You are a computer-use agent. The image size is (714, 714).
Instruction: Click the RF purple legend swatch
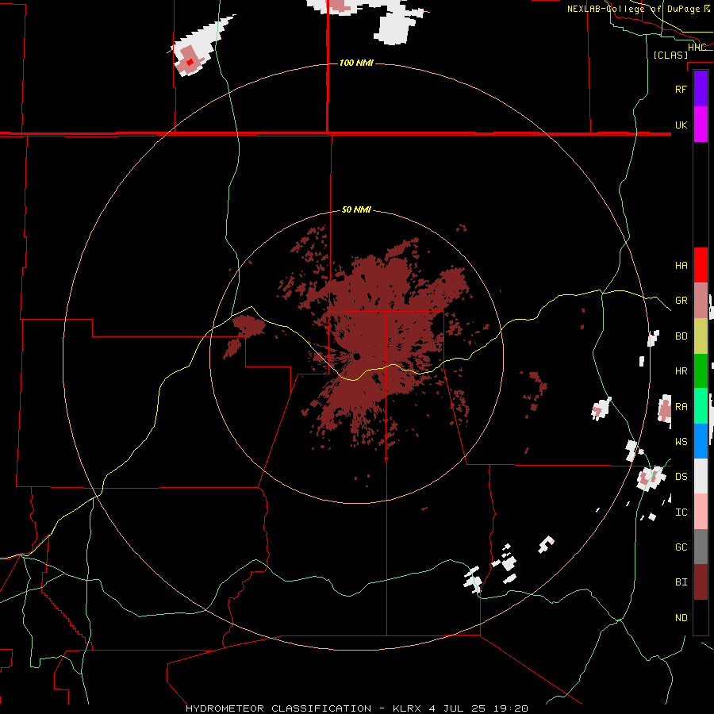coord(701,89)
